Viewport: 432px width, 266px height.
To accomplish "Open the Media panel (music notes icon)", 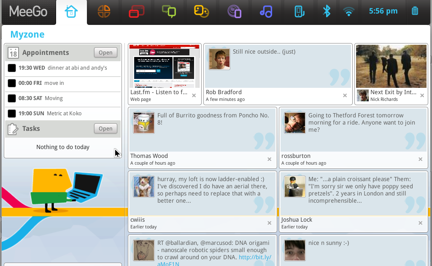I will 266,11.
